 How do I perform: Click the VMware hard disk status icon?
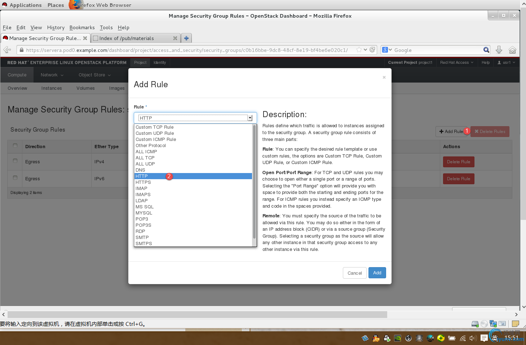click(475, 324)
